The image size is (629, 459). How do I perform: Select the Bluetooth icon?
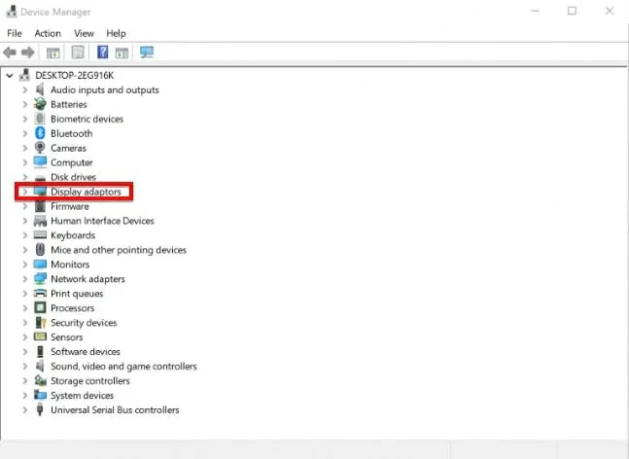(x=40, y=133)
